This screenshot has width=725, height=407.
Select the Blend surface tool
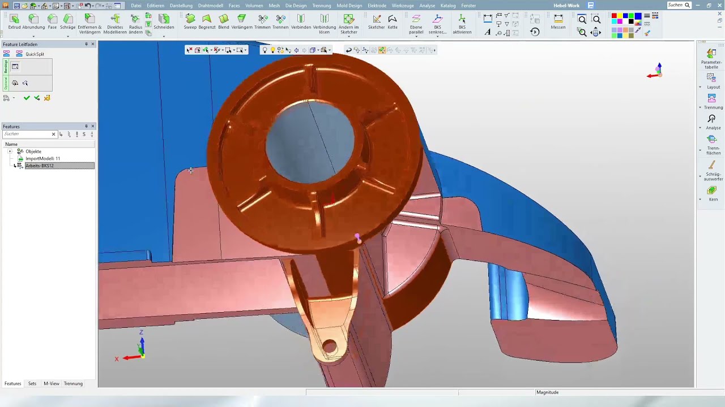pyautogui.click(x=224, y=22)
